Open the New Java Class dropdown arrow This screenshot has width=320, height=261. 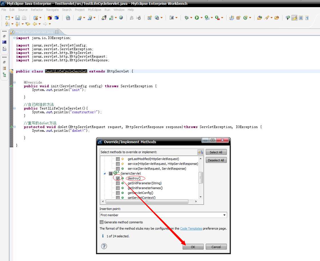(x=250, y=18)
